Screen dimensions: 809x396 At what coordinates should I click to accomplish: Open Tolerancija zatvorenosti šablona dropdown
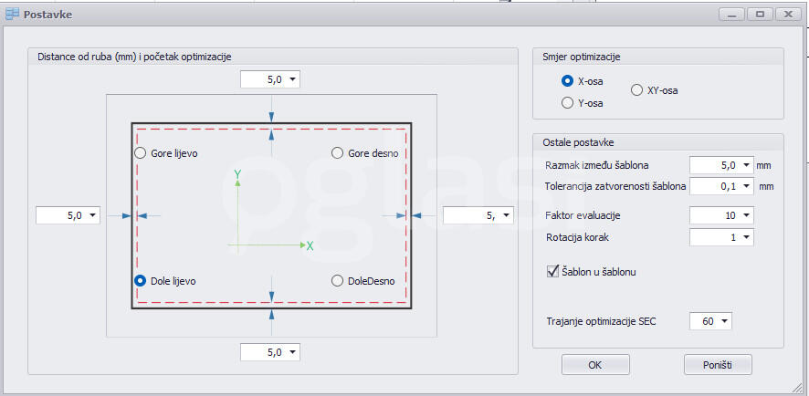tap(746, 187)
